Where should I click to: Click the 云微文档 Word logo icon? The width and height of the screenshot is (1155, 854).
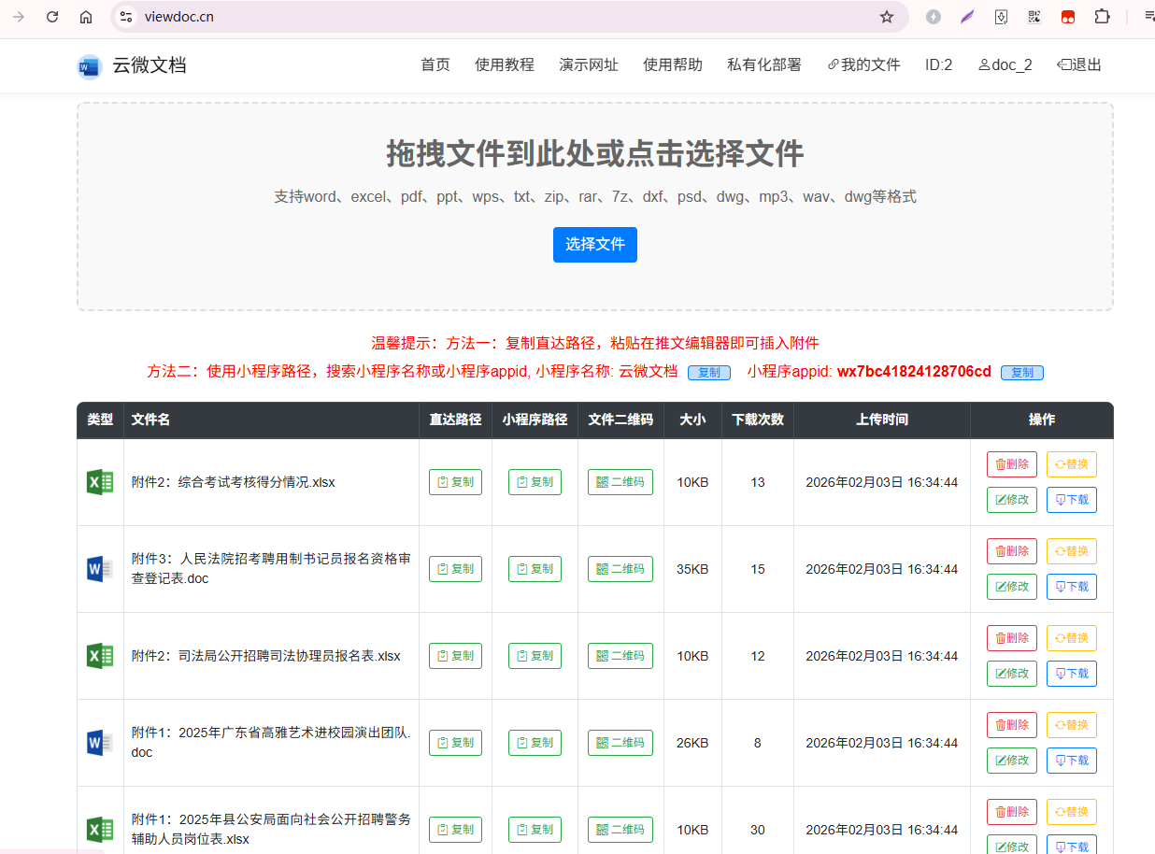tap(89, 66)
